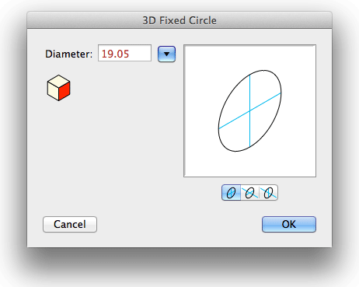Select the top face of the cube

coord(58,81)
